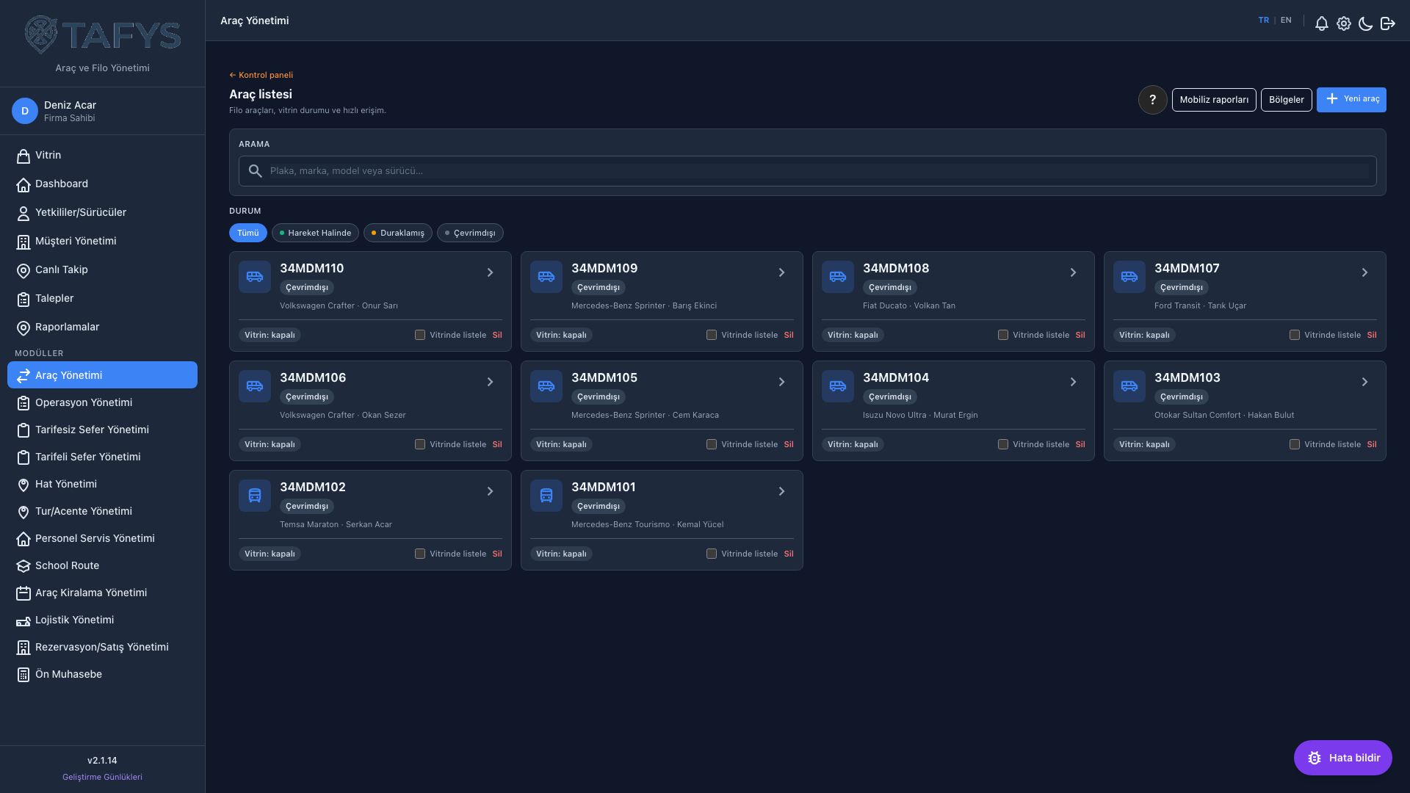Open notifications bell icon
The width and height of the screenshot is (1410, 793).
1322,23
